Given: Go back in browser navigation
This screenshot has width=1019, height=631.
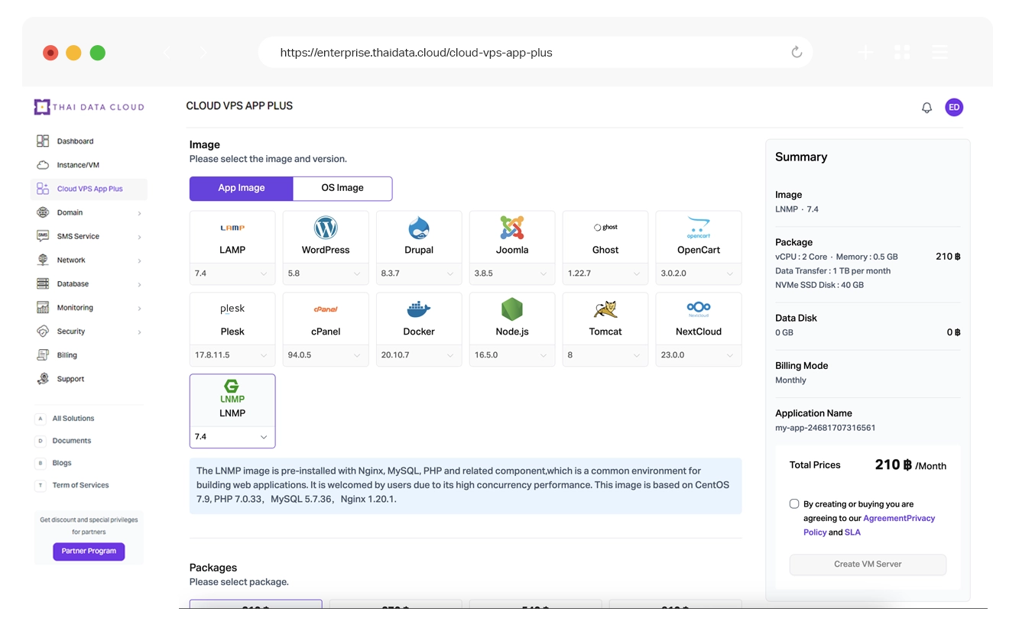Looking at the screenshot, I should (x=167, y=53).
